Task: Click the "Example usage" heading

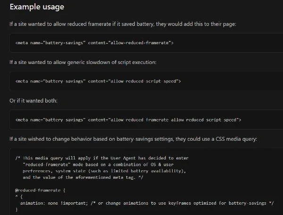Action: point(37,8)
